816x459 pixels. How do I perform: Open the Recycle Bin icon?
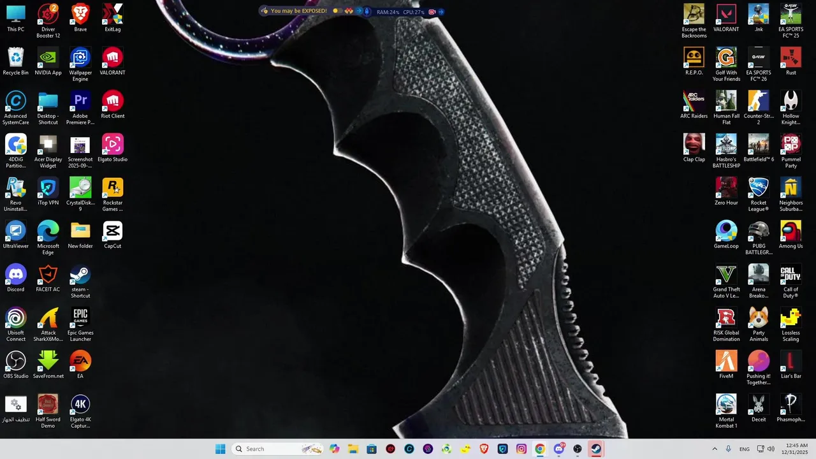click(x=16, y=62)
